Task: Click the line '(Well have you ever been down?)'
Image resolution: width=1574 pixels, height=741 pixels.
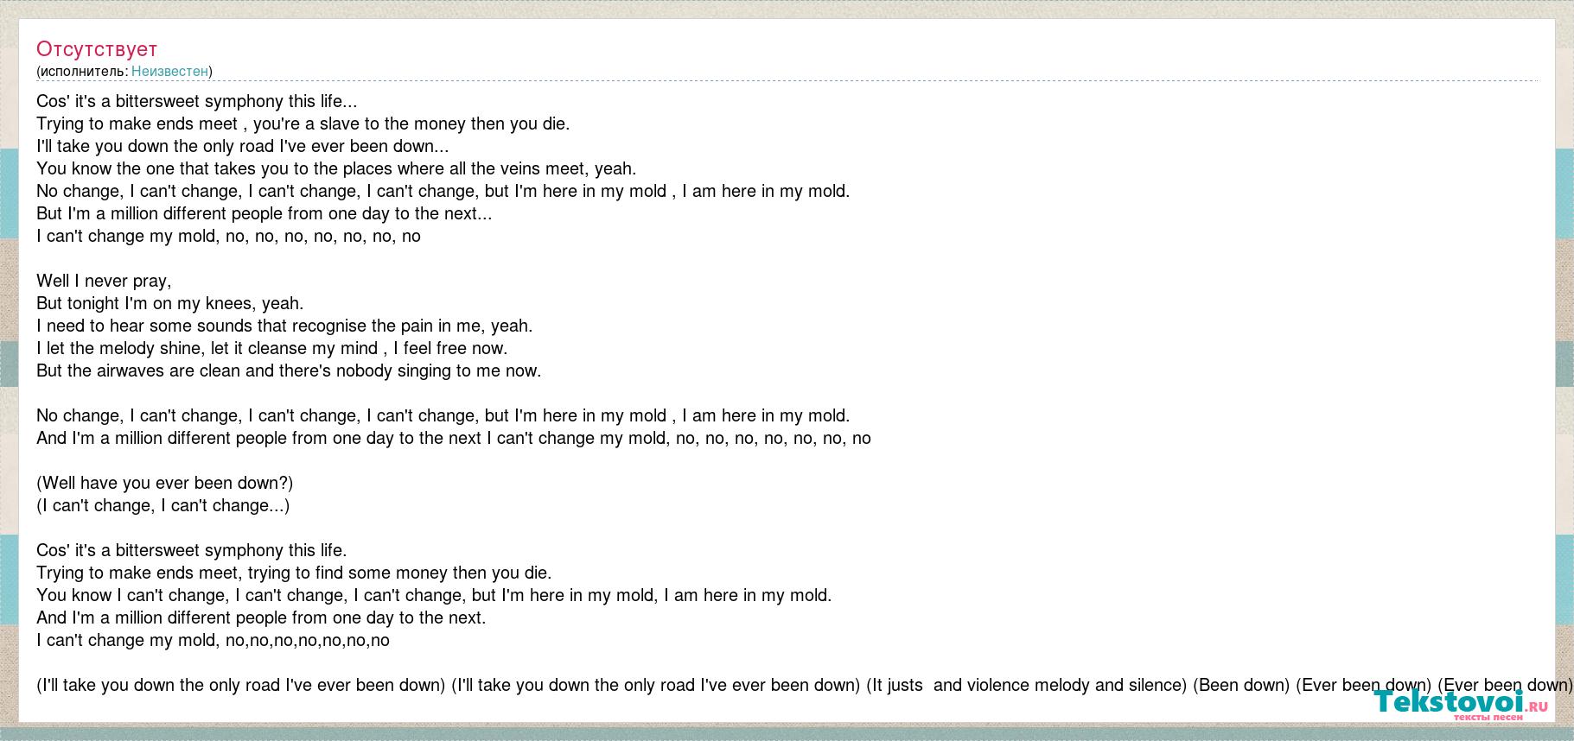Action: (x=165, y=483)
